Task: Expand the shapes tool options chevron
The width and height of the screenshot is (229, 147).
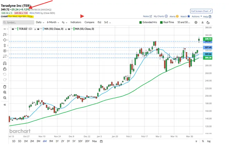Action: [8, 40]
